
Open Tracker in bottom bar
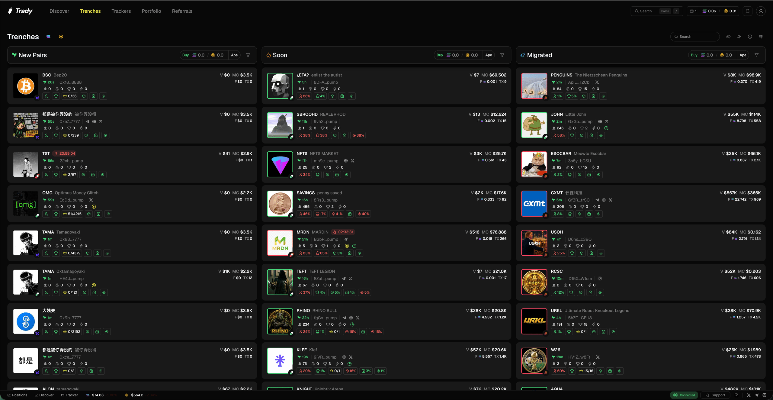coord(69,395)
